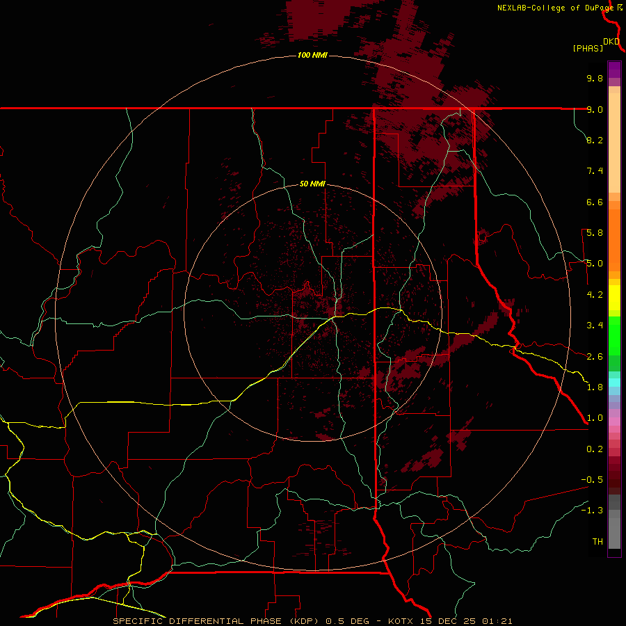Click the 8.2 value on the color scale
This screenshot has width=626, height=626.
[x=595, y=140]
